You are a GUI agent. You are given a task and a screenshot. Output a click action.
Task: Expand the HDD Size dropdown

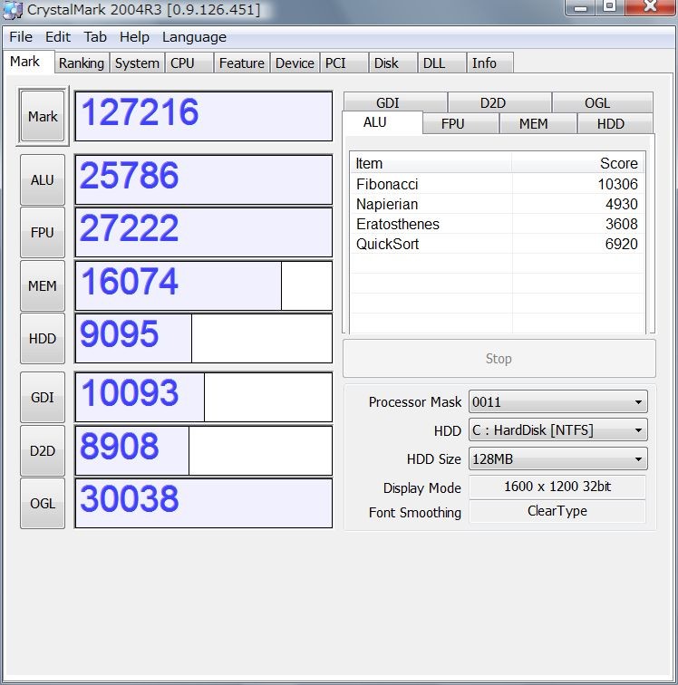[557, 459]
